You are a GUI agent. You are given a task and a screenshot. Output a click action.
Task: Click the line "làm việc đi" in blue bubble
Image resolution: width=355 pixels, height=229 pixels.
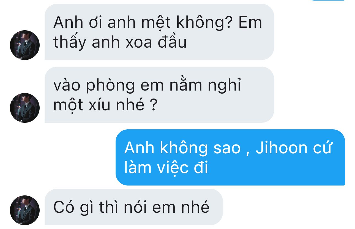point(166,168)
